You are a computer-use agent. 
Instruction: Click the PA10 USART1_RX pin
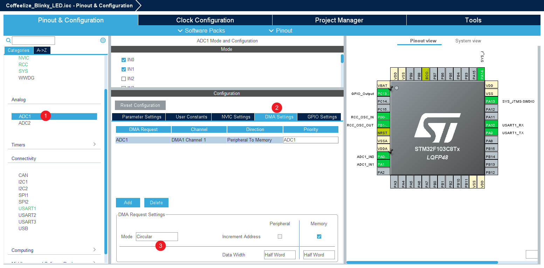[x=491, y=125]
